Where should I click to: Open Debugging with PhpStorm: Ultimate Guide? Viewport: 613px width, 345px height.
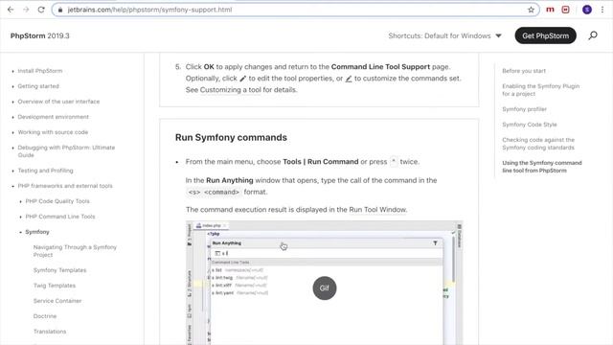pos(66,151)
